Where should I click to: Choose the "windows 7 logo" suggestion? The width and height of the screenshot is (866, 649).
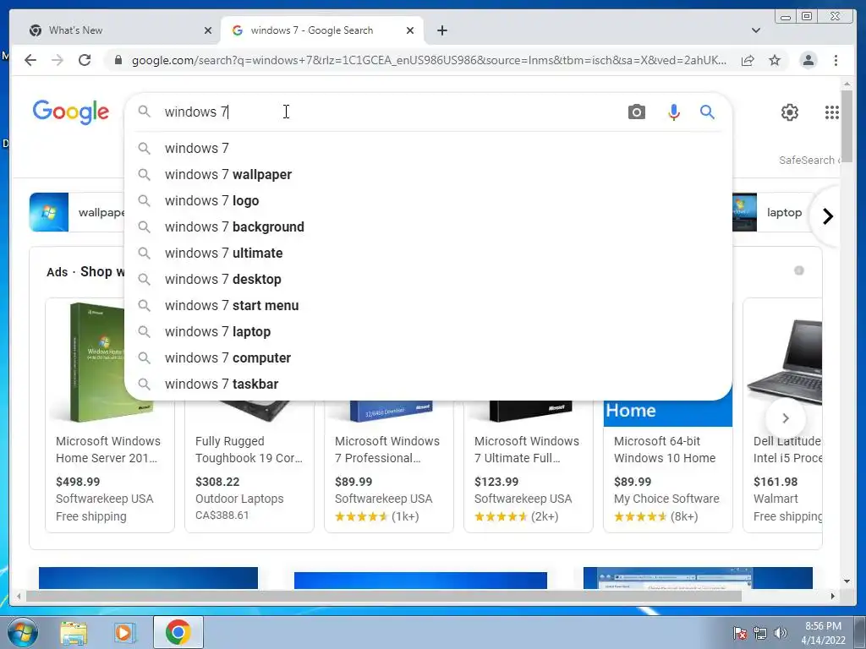pos(429,201)
